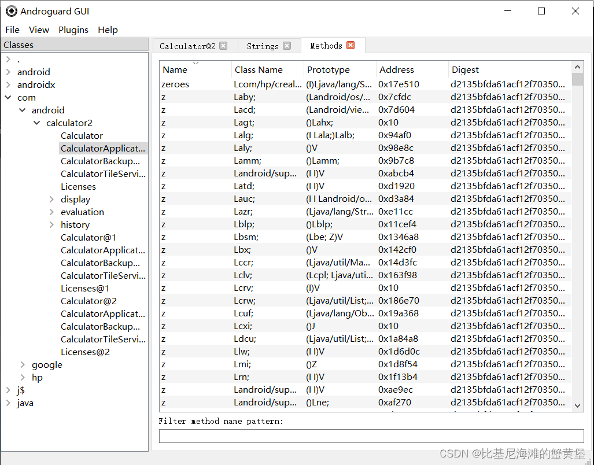Open the Plugins menu
Viewport: 594px width, 465px height.
click(73, 29)
